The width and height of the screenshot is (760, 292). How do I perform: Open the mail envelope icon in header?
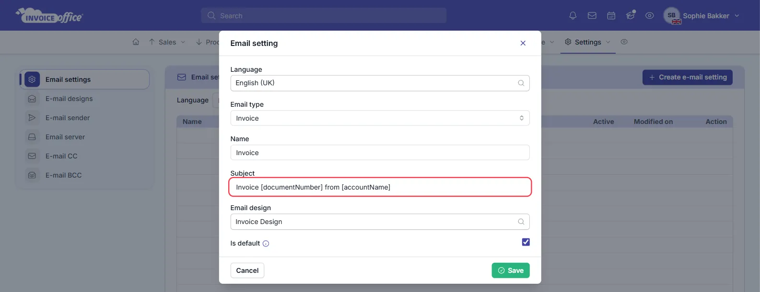(x=592, y=16)
